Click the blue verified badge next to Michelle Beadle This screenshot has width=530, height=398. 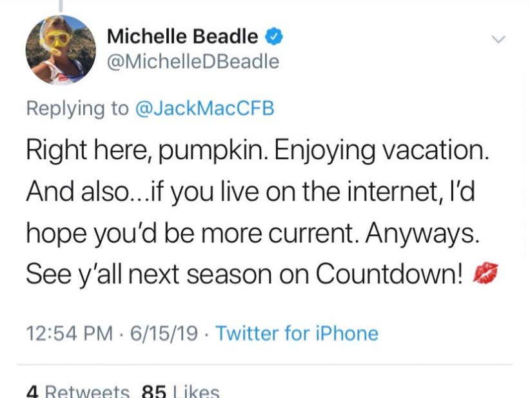(x=274, y=37)
